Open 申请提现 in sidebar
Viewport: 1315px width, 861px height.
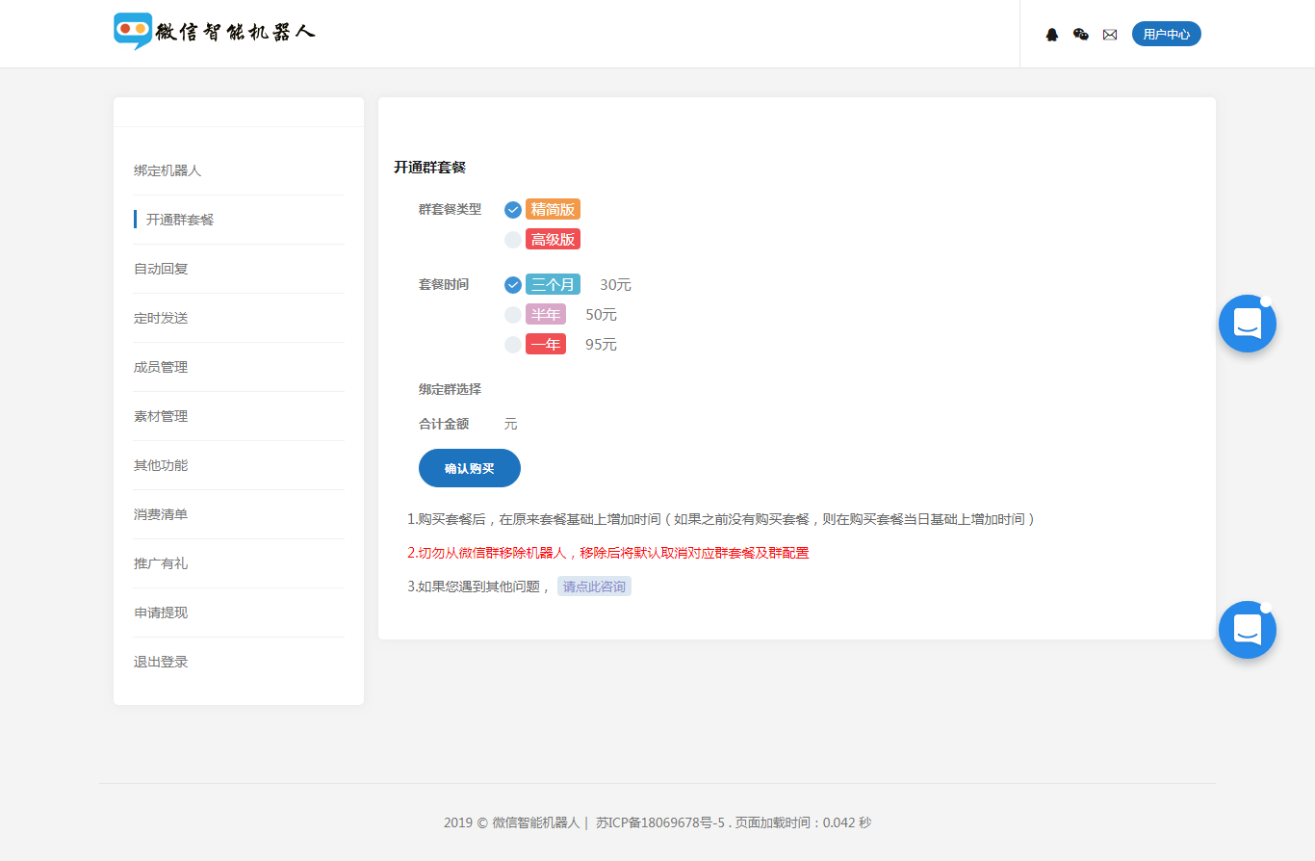pyautogui.click(x=161, y=613)
